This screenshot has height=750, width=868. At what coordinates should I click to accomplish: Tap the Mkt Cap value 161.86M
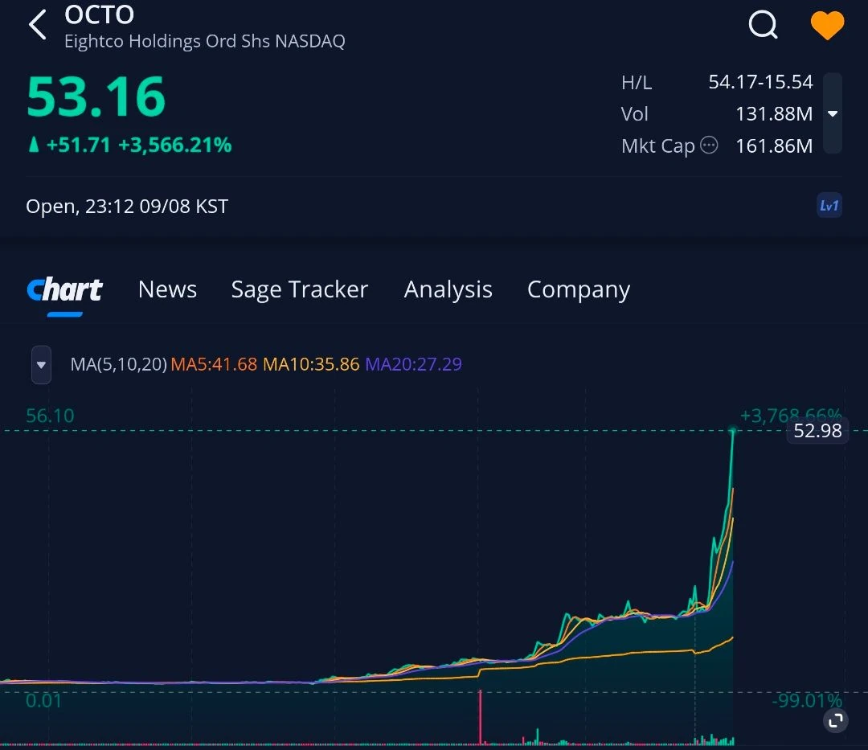(774, 145)
